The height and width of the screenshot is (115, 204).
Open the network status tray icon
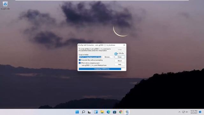click(183, 112)
